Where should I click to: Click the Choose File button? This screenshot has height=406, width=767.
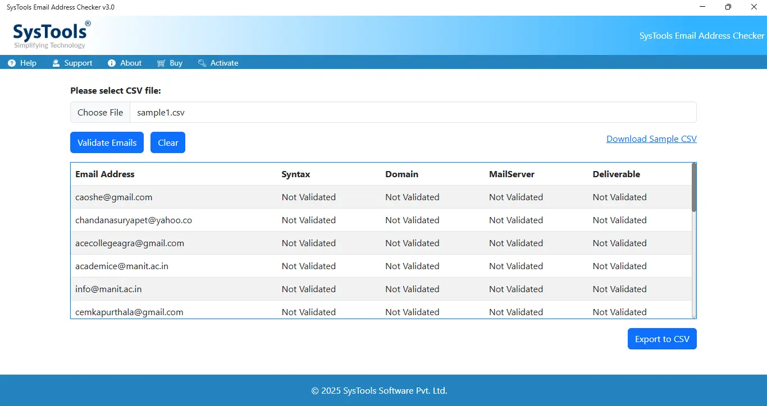pyautogui.click(x=100, y=112)
